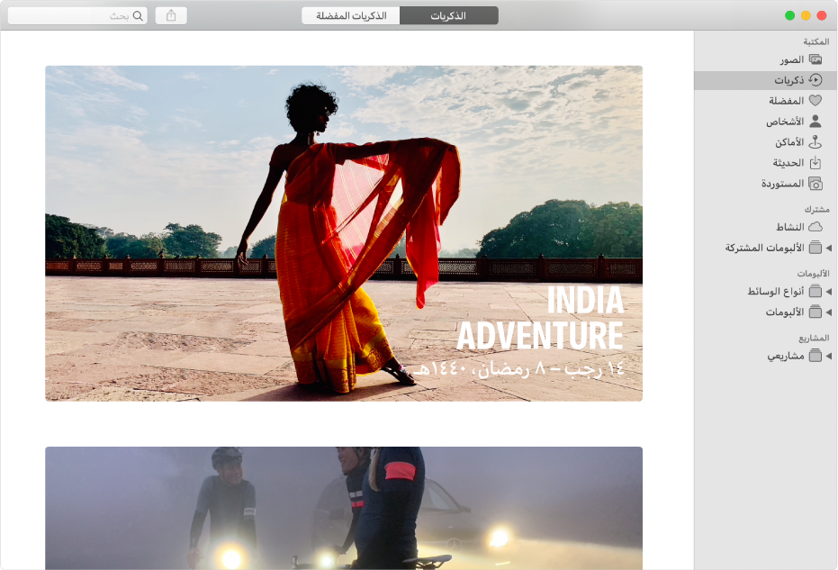Click the magnifier icon in search field

click(138, 15)
